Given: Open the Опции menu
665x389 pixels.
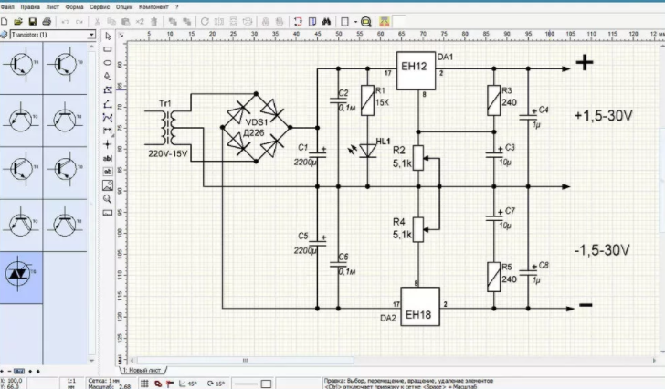Looking at the screenshot, I should (x=124, y=6).
